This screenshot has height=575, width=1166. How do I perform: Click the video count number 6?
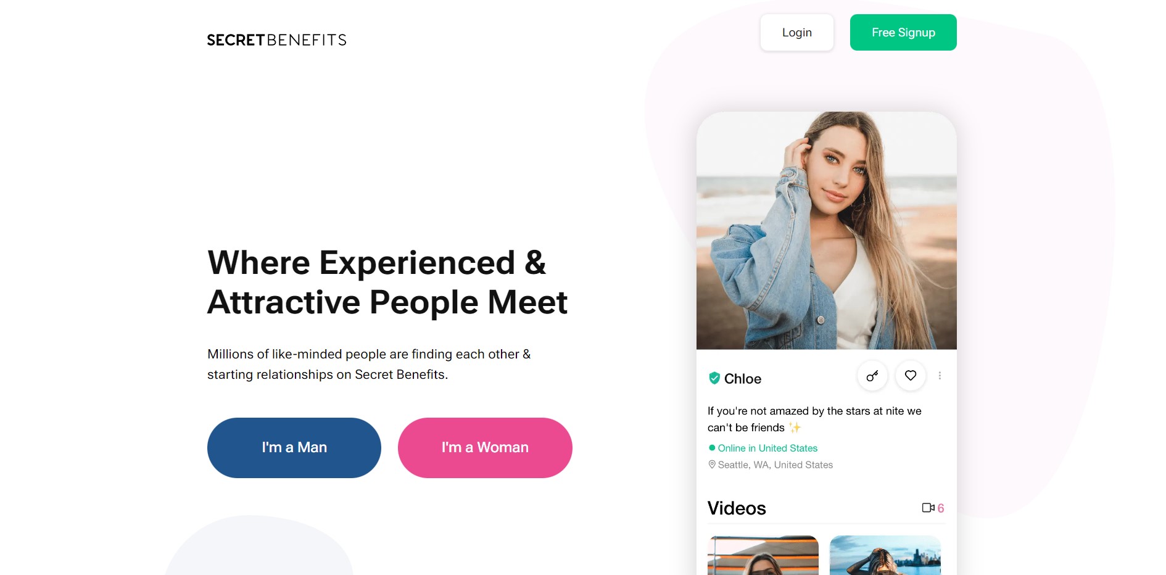point(941,508)
